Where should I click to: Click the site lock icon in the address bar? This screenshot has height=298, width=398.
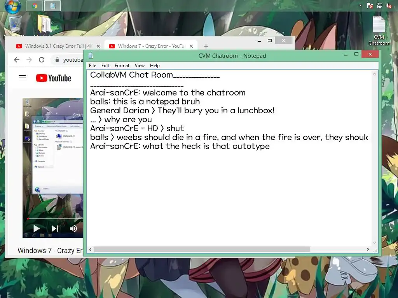(57, 60)
